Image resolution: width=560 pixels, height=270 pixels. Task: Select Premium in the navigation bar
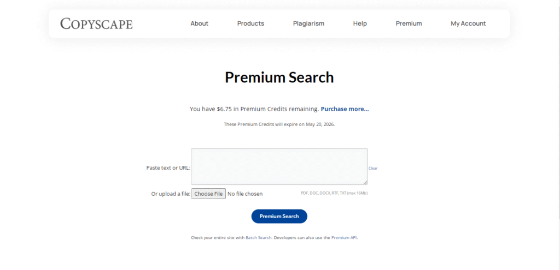tap(409, 23)
